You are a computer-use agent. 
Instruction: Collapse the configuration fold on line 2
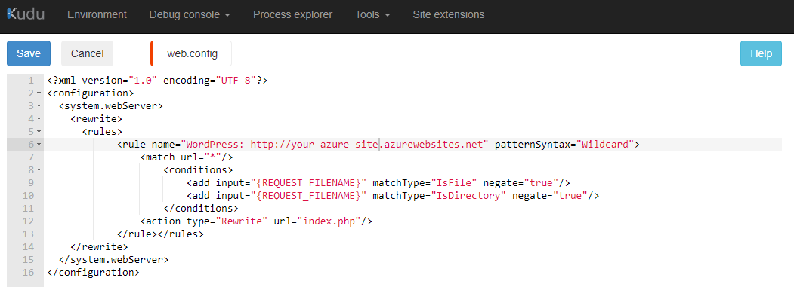pyautogui.click(x=39, y=93)
